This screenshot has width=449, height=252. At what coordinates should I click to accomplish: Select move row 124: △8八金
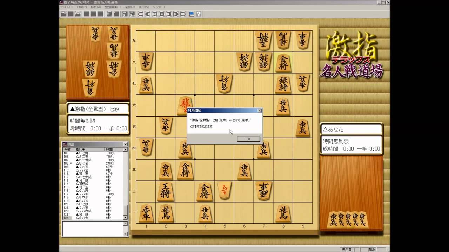click(x=93, y=218)
